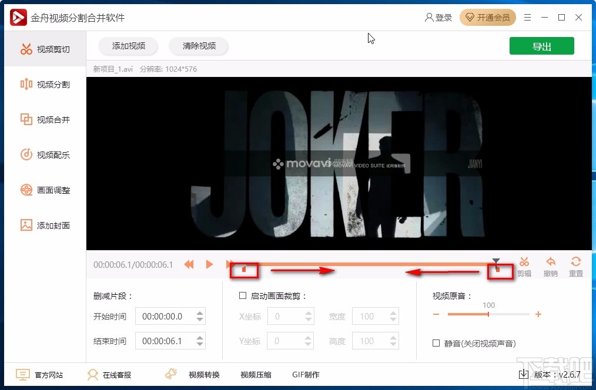The image size is (596, 390).
Task: Click the 视频转换 megaphone icon
Action: tap(172, 374)
